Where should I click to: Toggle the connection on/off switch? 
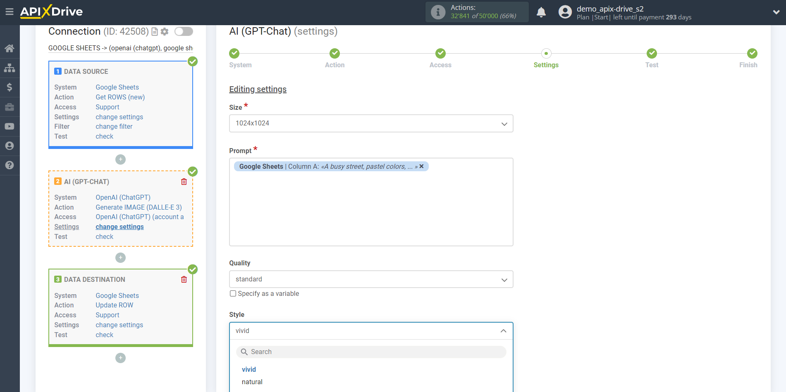(x=184, y=31)
